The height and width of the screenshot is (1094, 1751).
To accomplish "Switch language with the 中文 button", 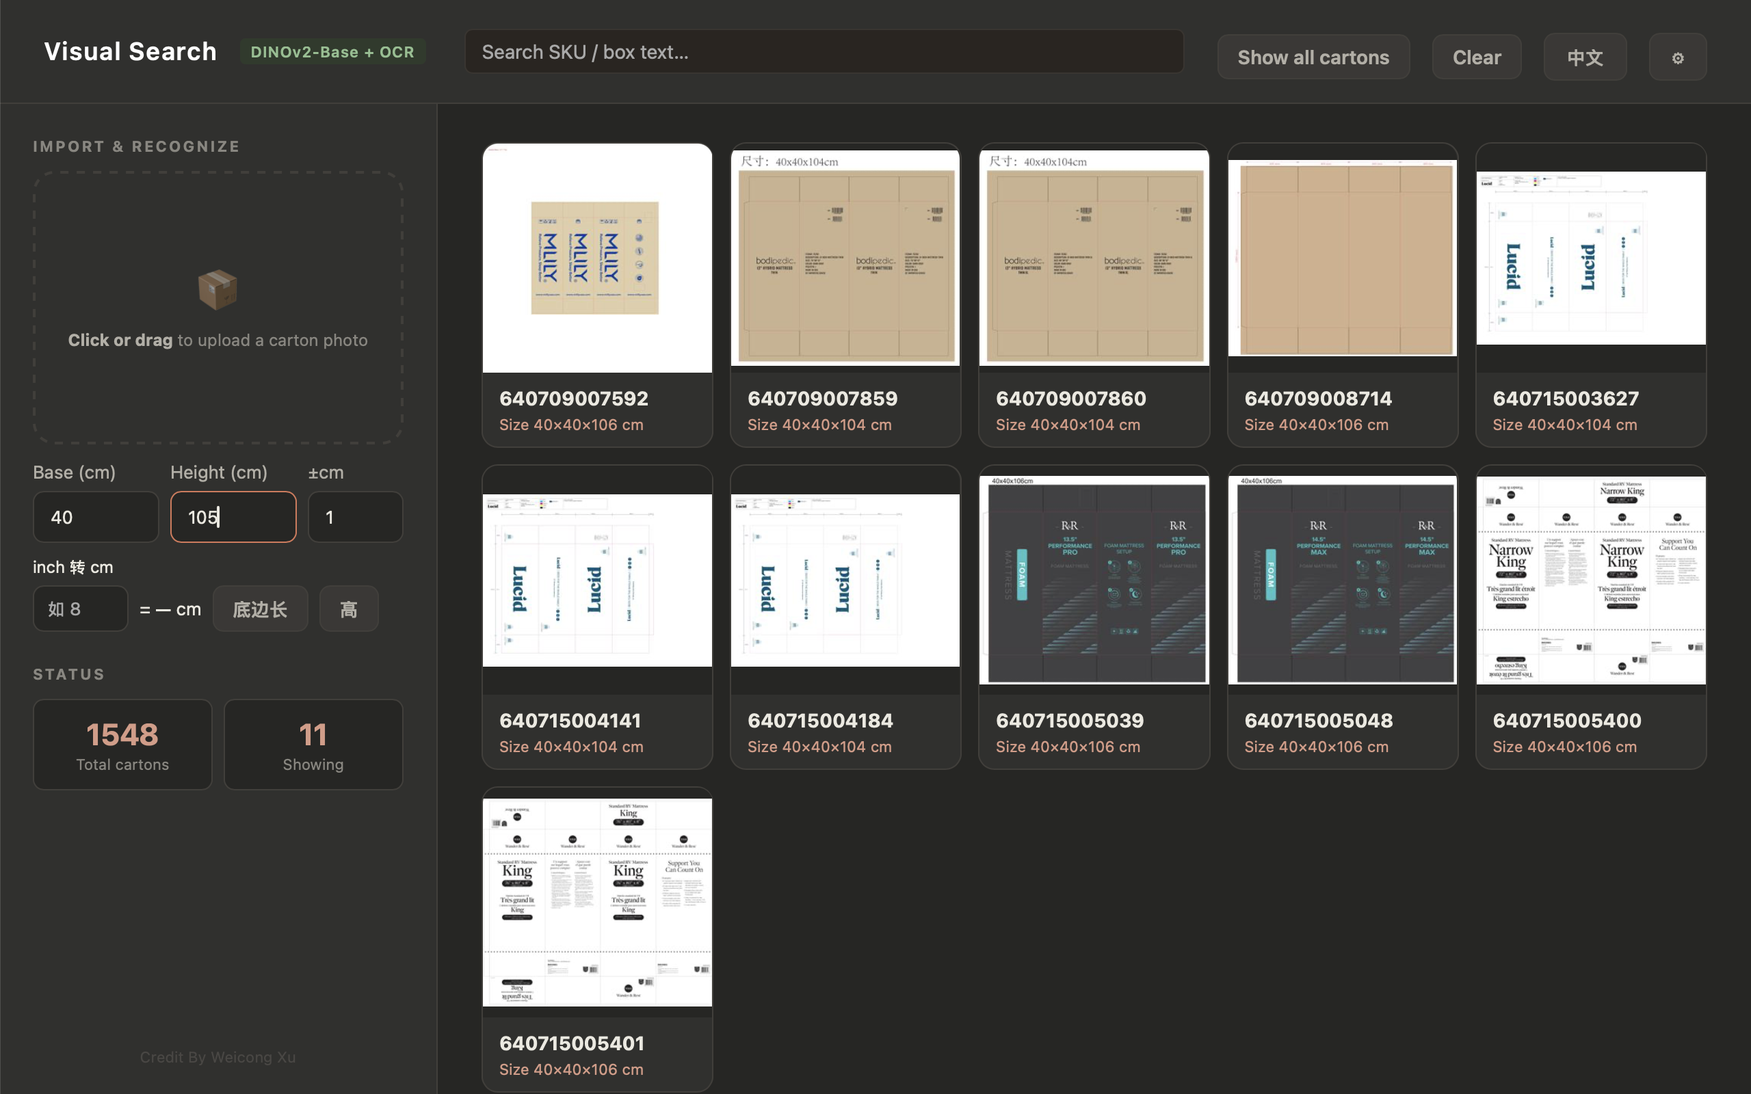I will tap(1585, 57).
